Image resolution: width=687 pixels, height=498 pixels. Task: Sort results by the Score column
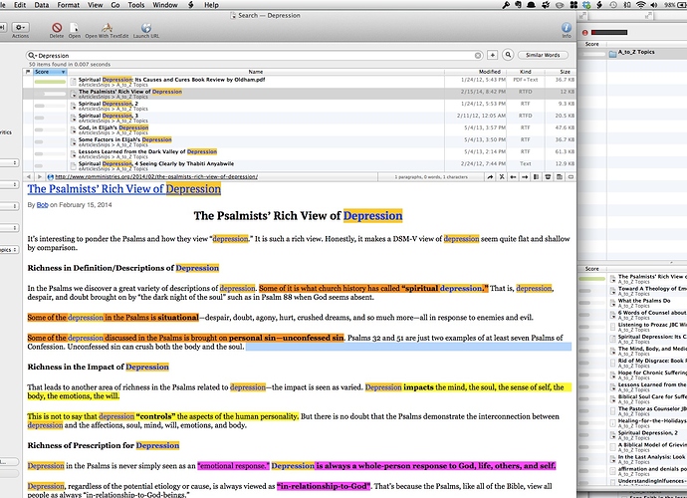[x=44, y=73]
